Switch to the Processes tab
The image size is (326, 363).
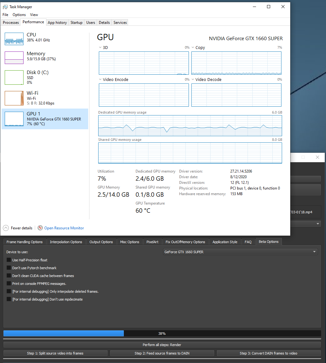pos(11,23)
